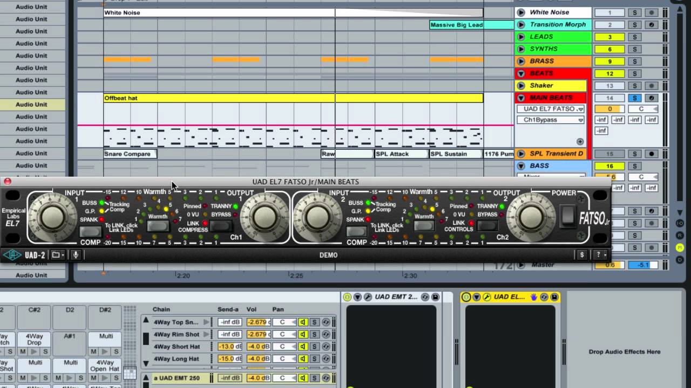Open the UAD EL7 FATSO device chooser
Image resolution: width=691 pixels, height=388 pixels.
[x=551, y=109]
